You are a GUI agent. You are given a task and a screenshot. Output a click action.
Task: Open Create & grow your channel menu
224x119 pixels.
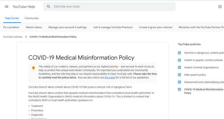click(156, 27)
